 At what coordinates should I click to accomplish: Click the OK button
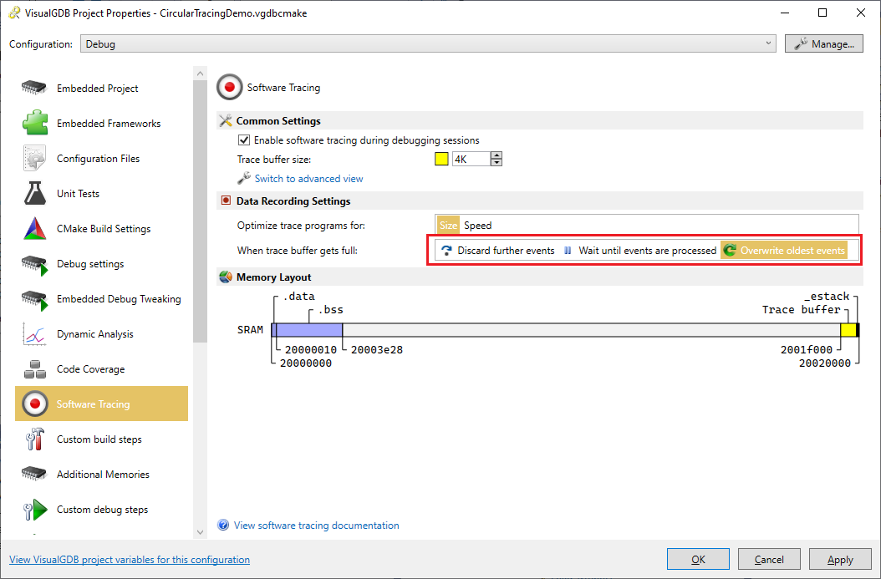click(x=698, y=559)
